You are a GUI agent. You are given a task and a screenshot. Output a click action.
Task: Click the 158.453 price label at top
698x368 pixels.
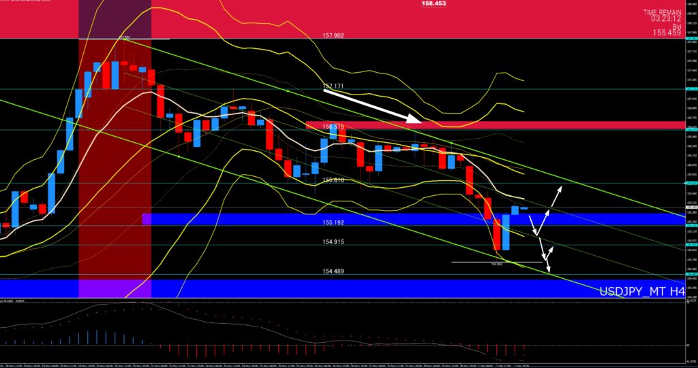click(x=433, y=3)
